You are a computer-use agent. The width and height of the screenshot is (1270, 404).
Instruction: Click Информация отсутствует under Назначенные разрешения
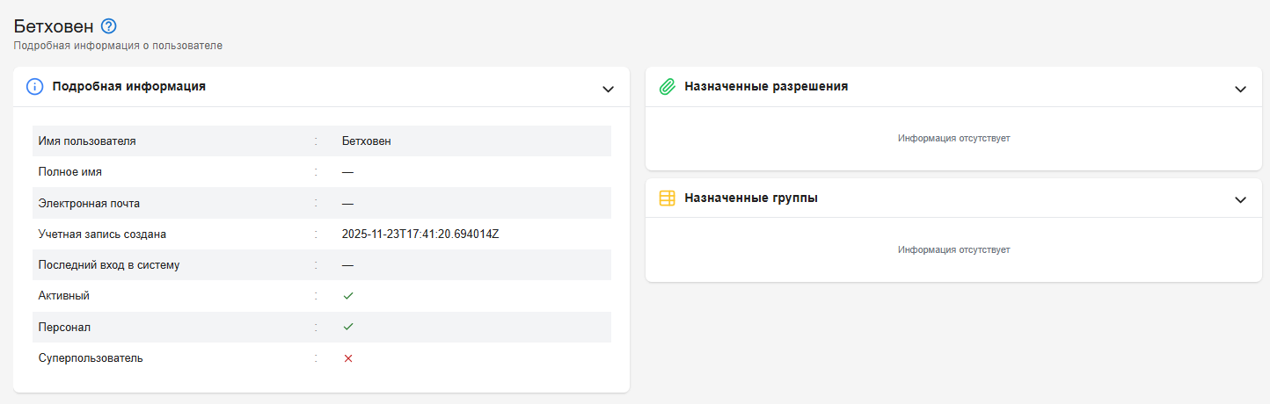click(x=954, y=139)
